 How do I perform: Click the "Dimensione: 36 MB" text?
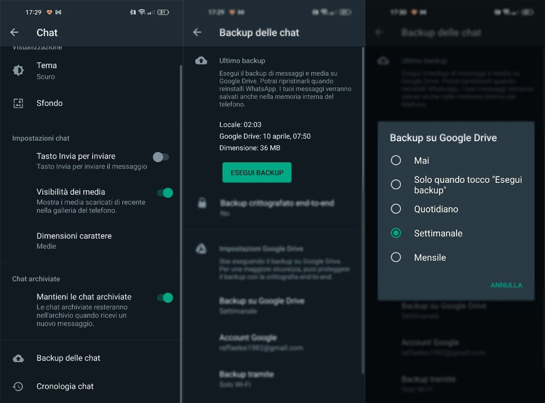(250, 148)
